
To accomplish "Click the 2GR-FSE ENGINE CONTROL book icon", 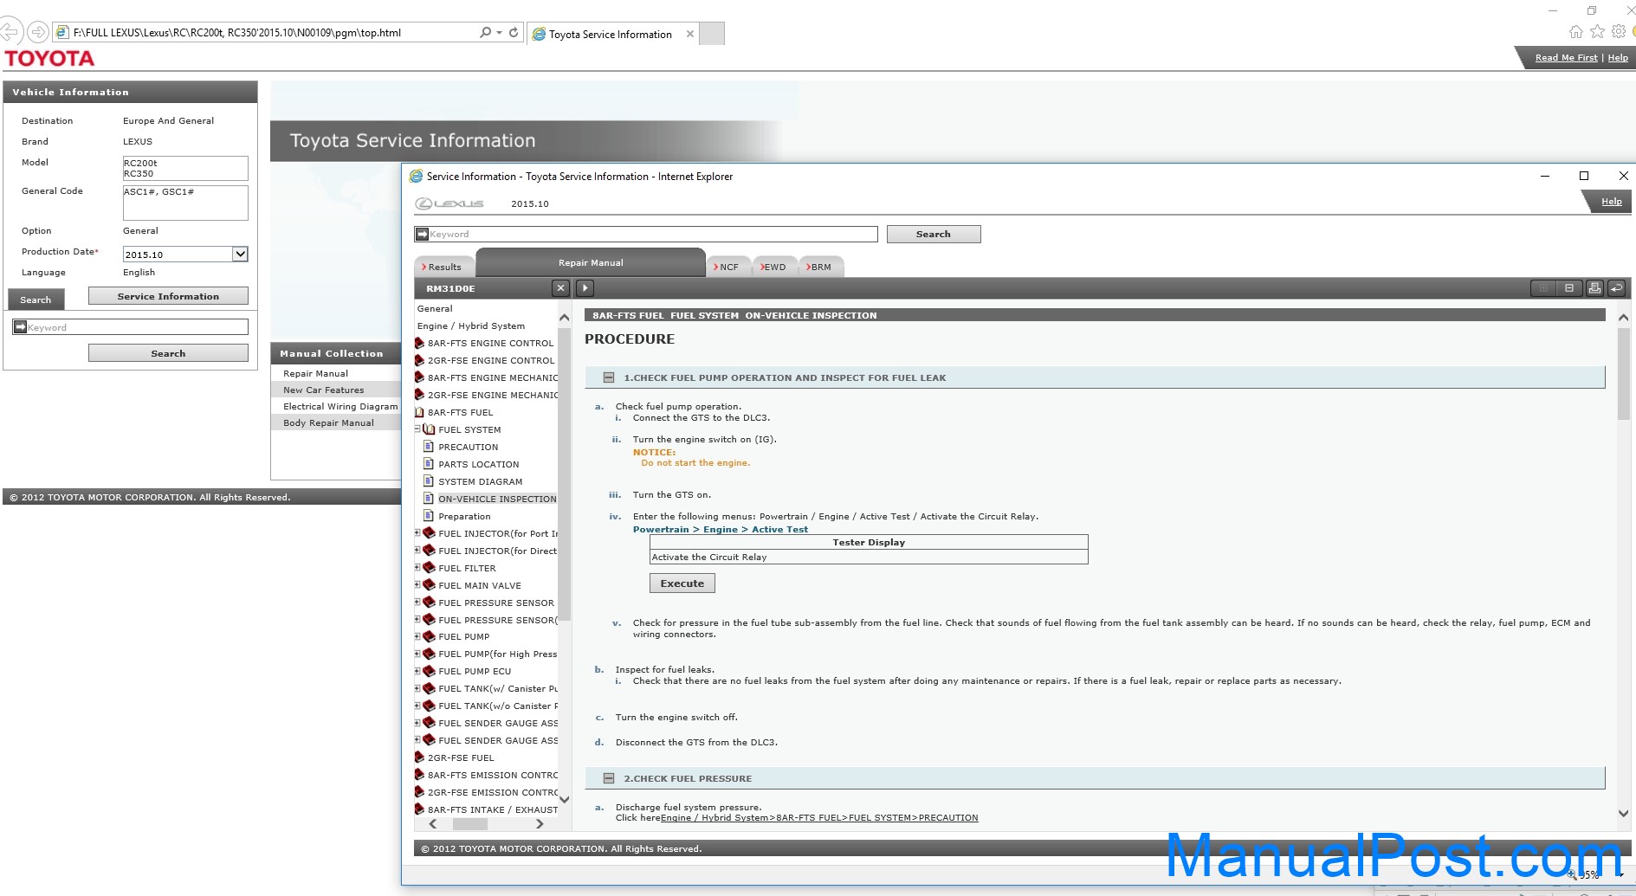I will pyautogui.click(x=419, y=360).
